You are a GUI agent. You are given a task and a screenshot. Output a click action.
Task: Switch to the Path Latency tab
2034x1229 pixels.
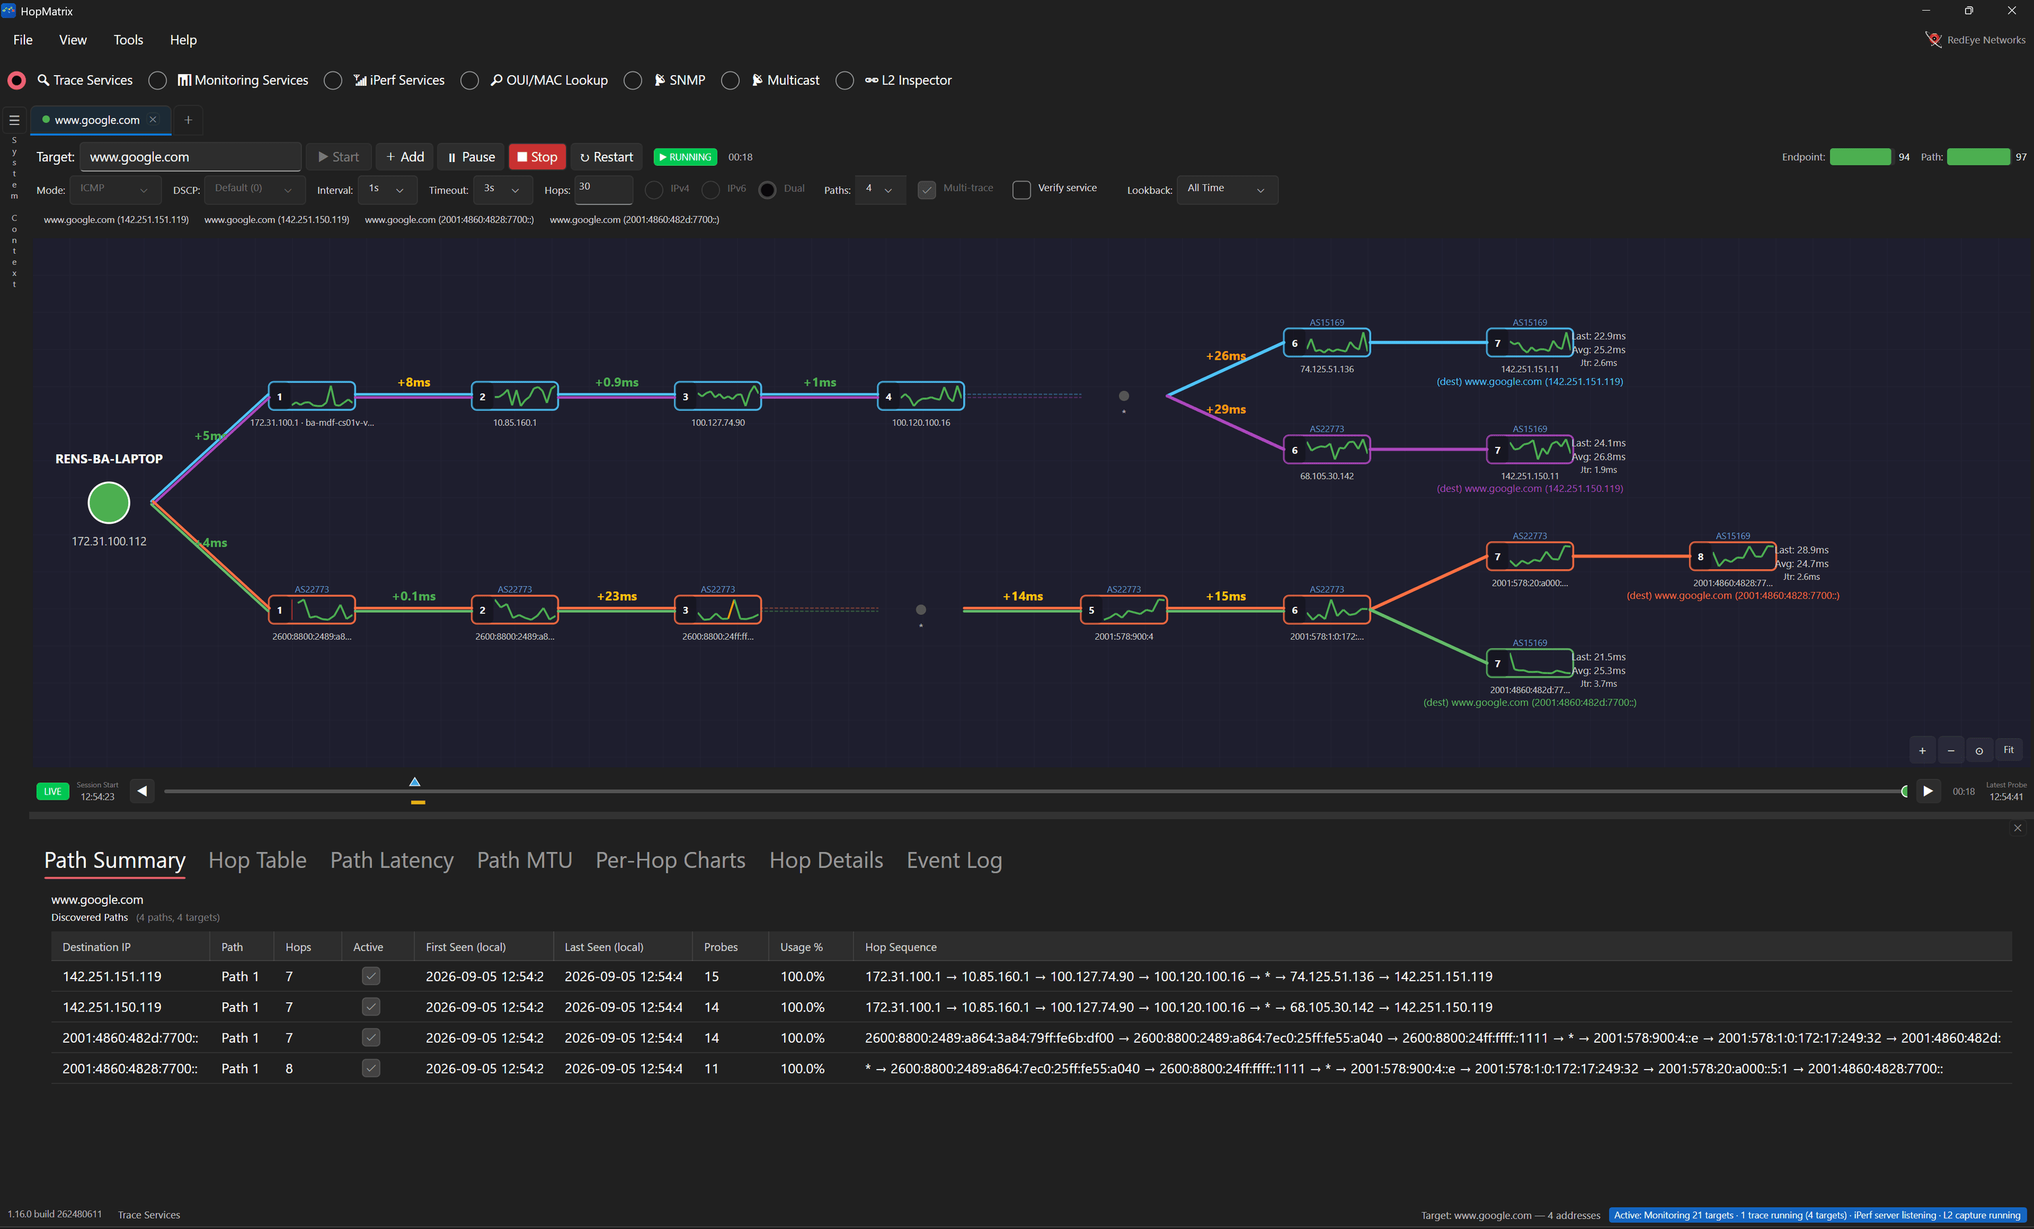[392, 861]
